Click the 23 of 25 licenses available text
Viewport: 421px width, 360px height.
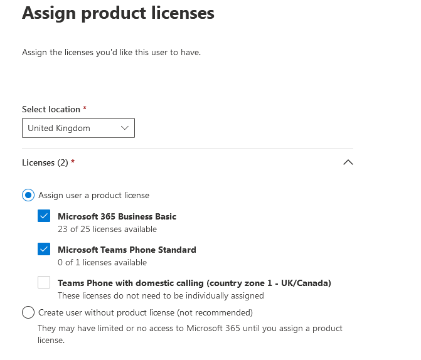[x=107, y=230]
